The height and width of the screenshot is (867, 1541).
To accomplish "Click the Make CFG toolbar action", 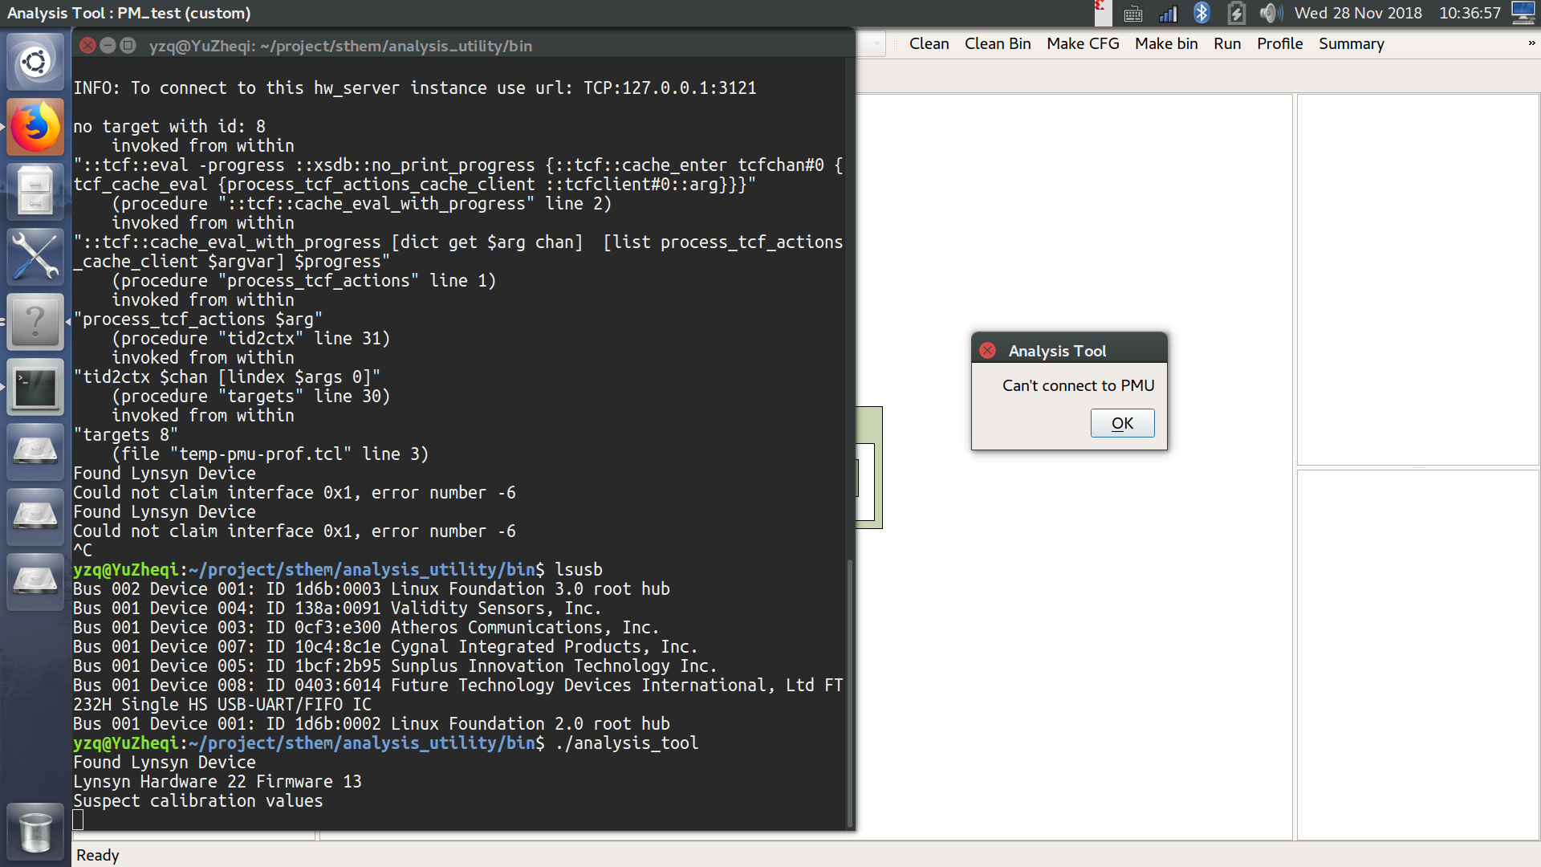I will click(x=1082, y=43).
